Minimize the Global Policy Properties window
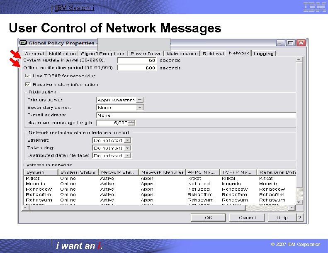Viewport: 328px width, 253px height. coord(280,43)
